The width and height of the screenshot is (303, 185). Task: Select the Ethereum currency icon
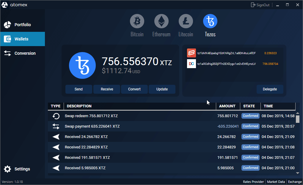click(161, 21)
